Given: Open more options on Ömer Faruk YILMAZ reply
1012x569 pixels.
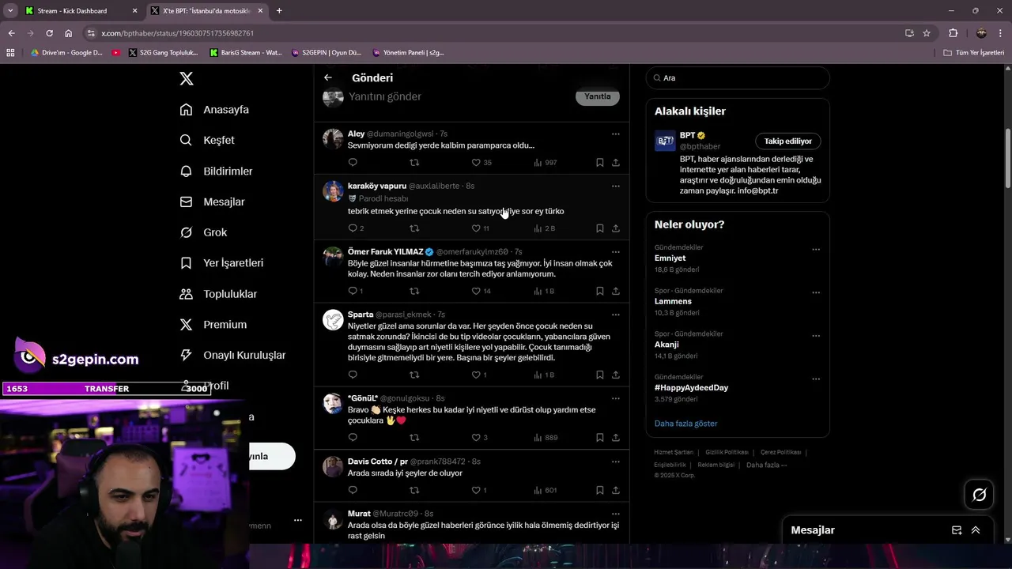Looking at the screenshot, I should tap(615, 251).
